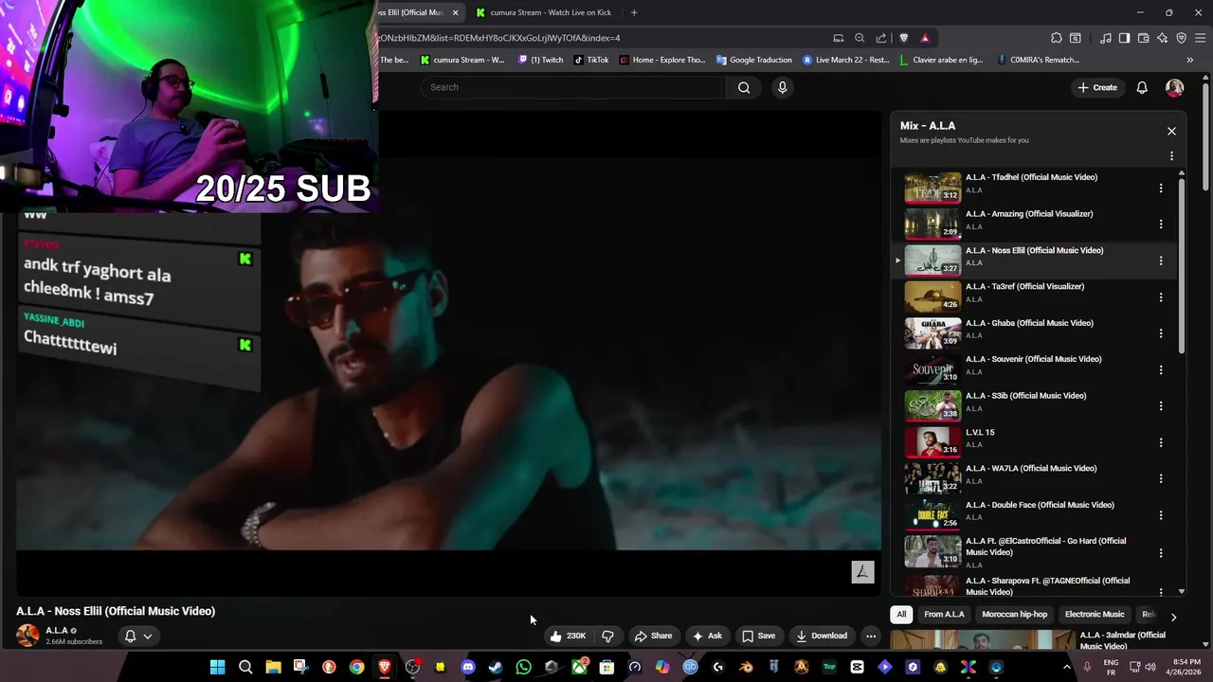
Task: Open the Ask AI button
Action: pyautogui.click(x=707, y=636)
